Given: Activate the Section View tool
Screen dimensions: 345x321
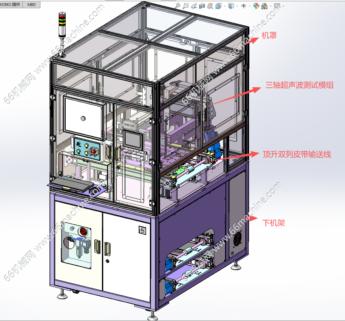Looking at the screenshot, I should [202, 6].
